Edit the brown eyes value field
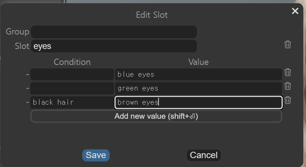Screen dimensions: 306x167 198,102
